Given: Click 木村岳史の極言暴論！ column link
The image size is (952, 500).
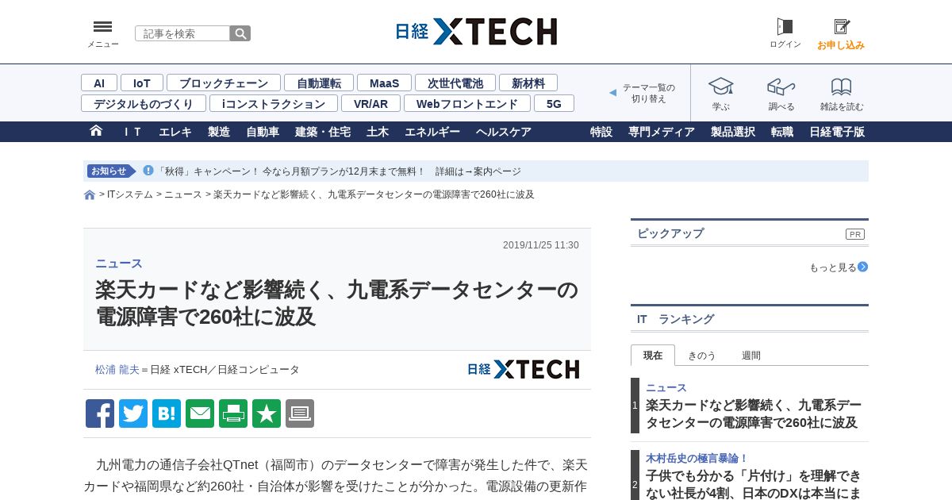Looking at the screenshot, I should coord(697,458).
